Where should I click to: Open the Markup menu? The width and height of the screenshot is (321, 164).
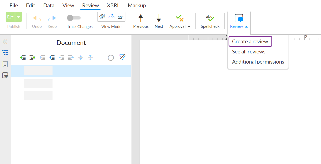[x=137, y=5]
